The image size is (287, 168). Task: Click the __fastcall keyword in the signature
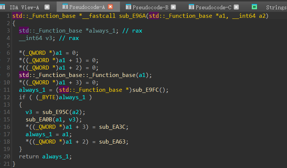pos(99,16)
